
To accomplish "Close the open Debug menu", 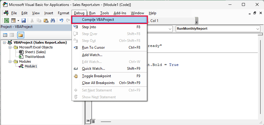I will (79, 13).
